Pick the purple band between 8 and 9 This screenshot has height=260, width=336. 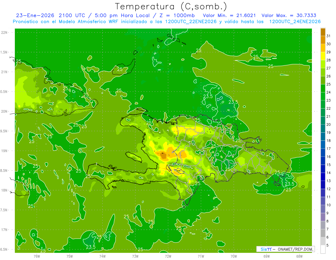coord(323,217)
